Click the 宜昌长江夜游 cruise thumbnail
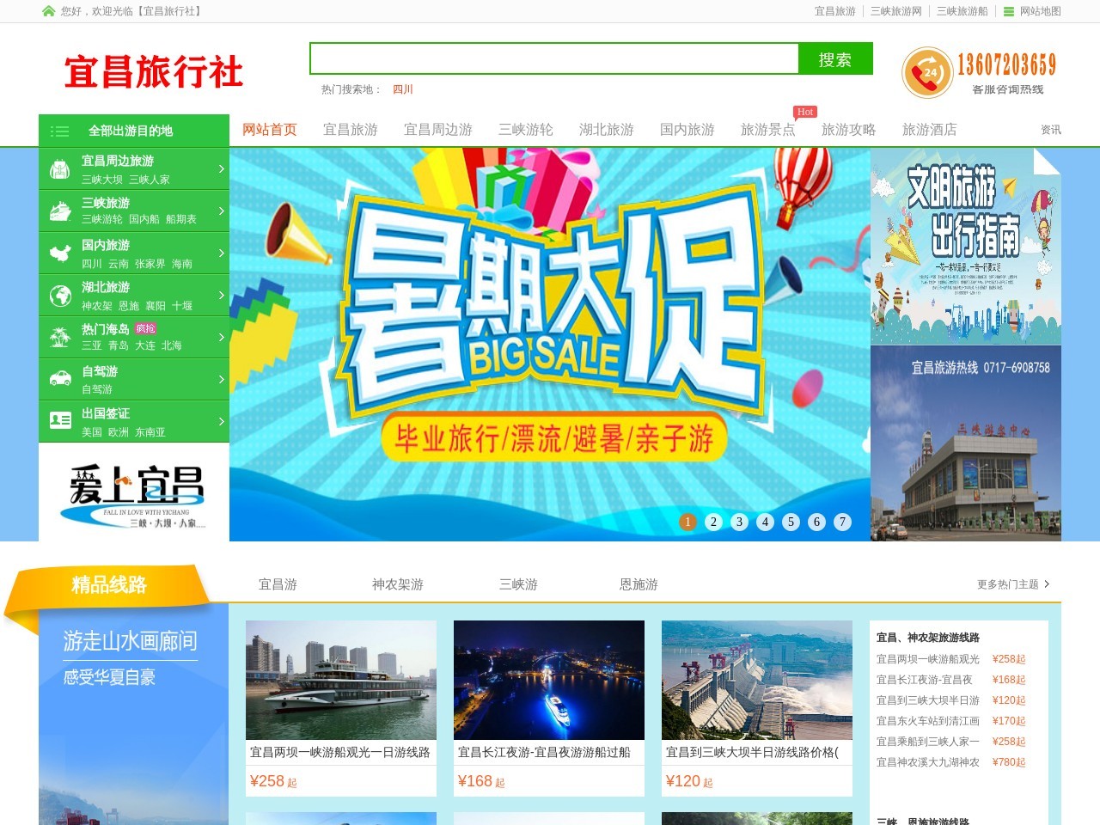Screen dimensions: 1100x825 coord(548,679)
